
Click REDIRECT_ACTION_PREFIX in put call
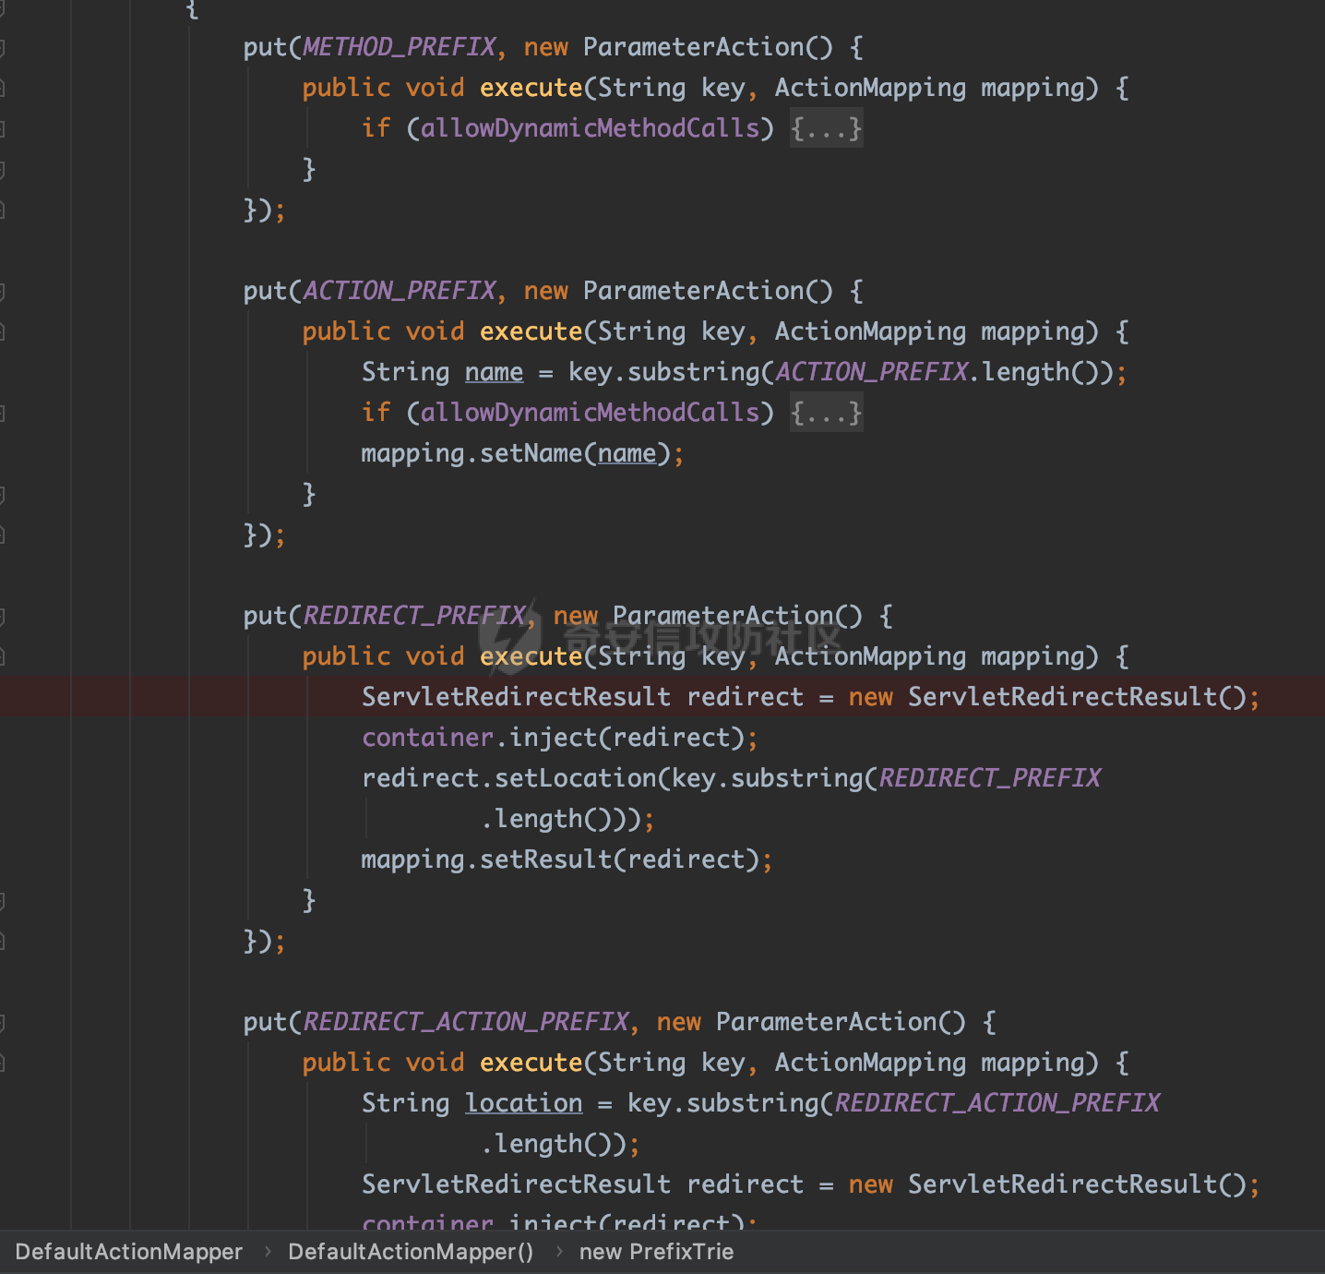coord(466,1022)
